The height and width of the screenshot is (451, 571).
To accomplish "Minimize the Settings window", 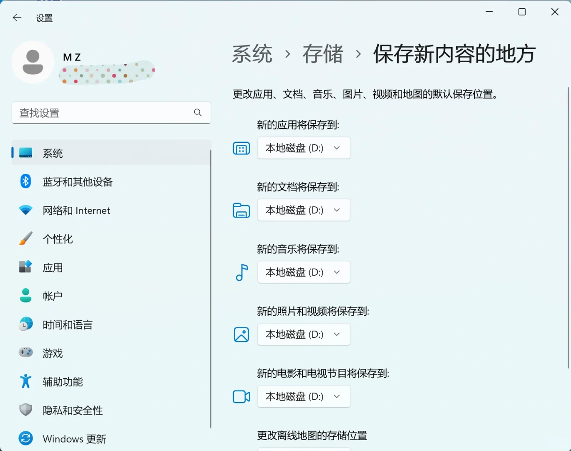I will (489, 12).
